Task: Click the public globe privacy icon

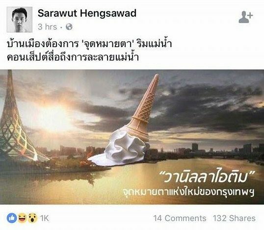Action: (69, 27)
